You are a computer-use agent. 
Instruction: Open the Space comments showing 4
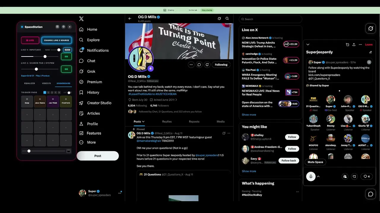[x=367, y=176]
